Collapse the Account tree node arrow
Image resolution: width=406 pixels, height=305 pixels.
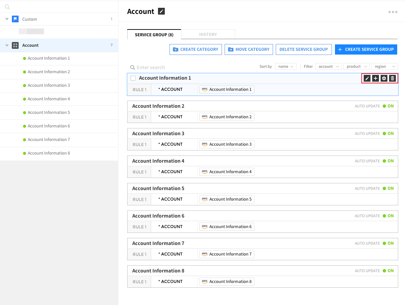coord(7,45)
